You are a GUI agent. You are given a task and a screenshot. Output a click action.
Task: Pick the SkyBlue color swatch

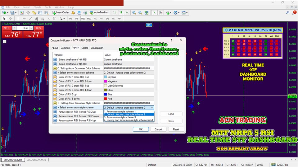coord(106,77)
